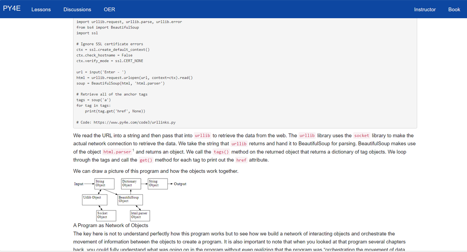Image resolution: width=467 pixels, height=252 pixels.
Task: Click the 'socket' inline code term
Action: pos(362,136)
